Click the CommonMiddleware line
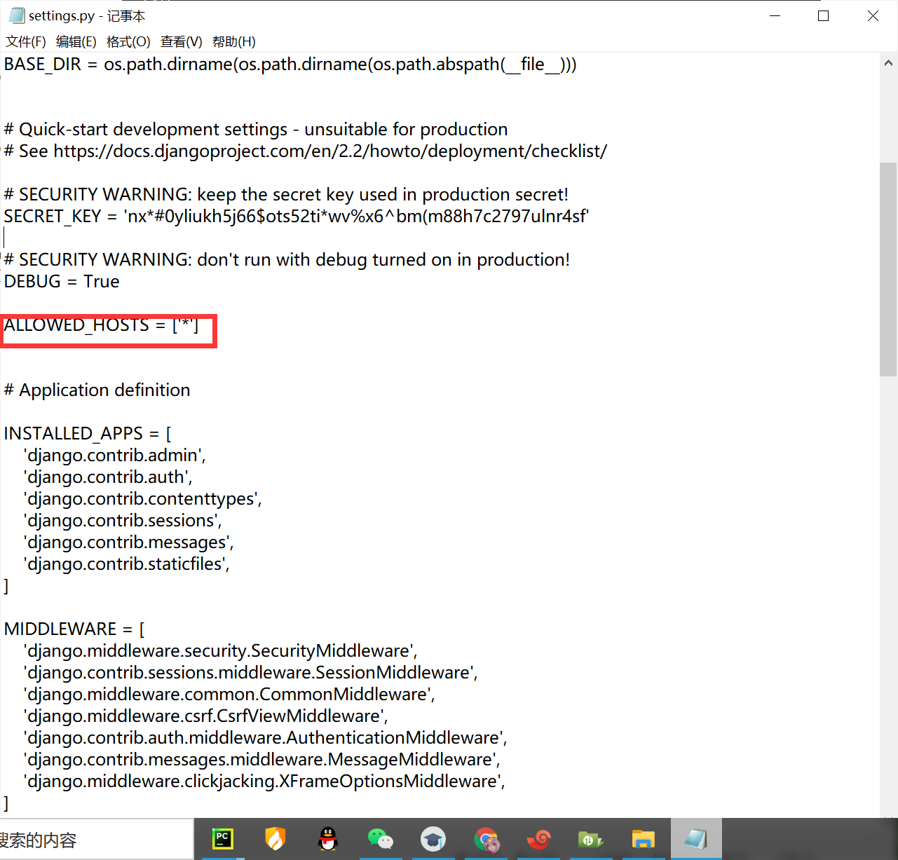Screen dimensions: 898x860 coord(229,695)
